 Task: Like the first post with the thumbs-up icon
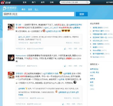65,49
